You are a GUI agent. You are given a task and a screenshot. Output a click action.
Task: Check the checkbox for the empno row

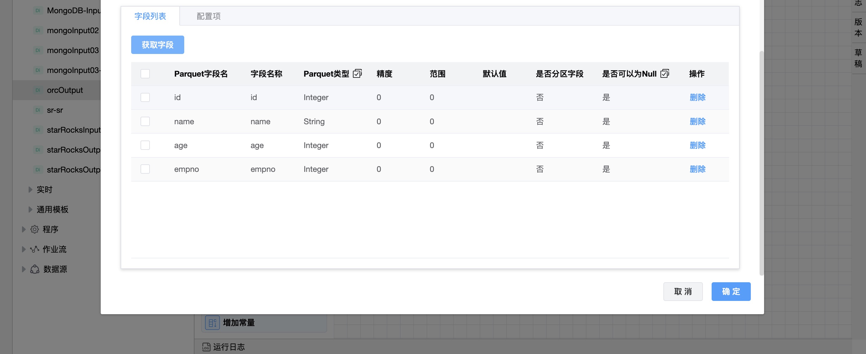tap(145, 169)
